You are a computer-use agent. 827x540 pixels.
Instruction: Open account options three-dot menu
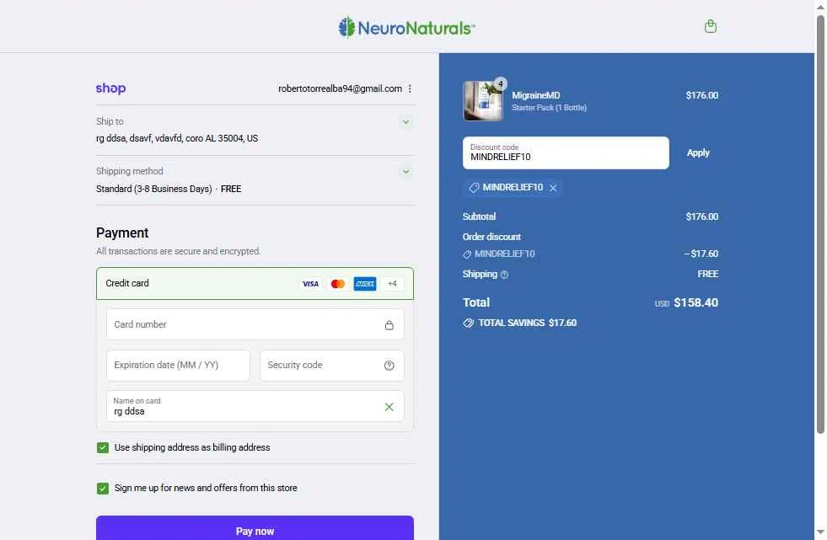coord(410,88)
